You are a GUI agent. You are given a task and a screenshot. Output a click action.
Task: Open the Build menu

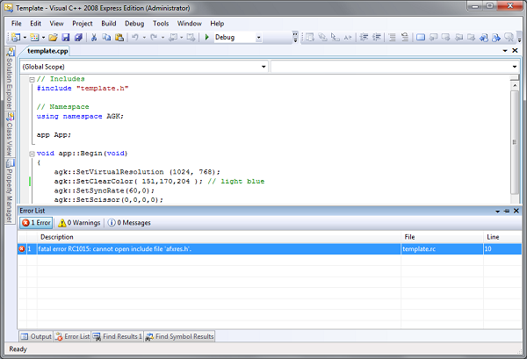click(108, 23)
